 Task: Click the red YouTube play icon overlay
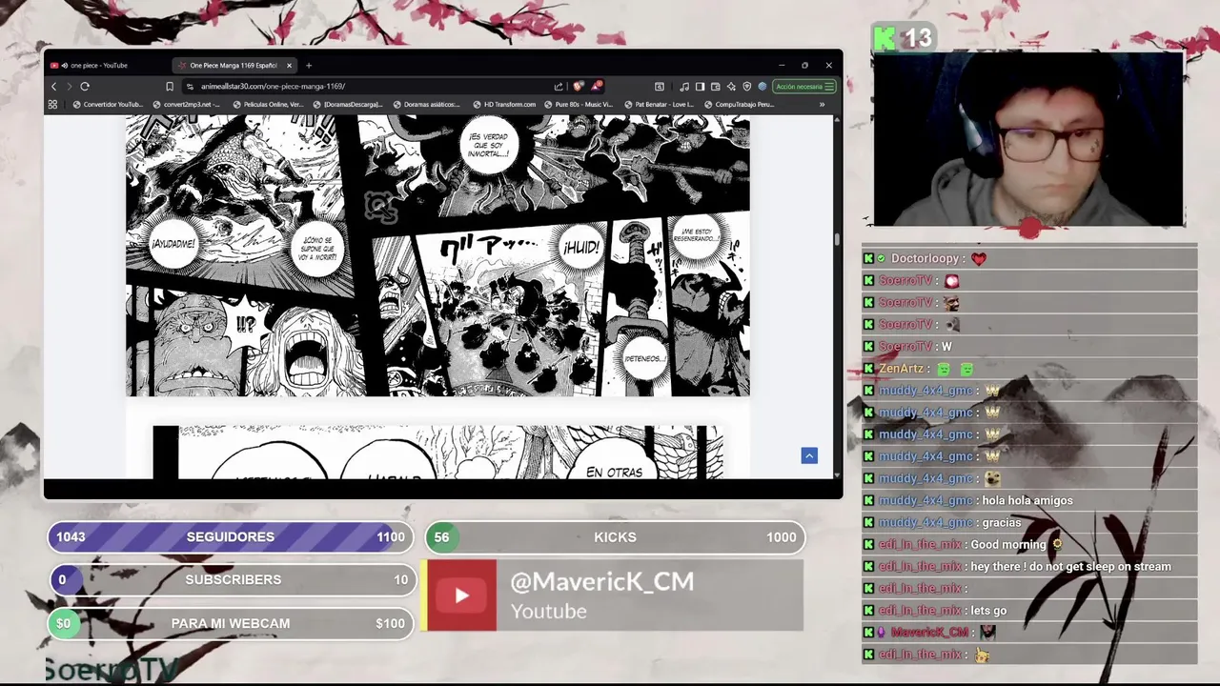click(461, 595)
